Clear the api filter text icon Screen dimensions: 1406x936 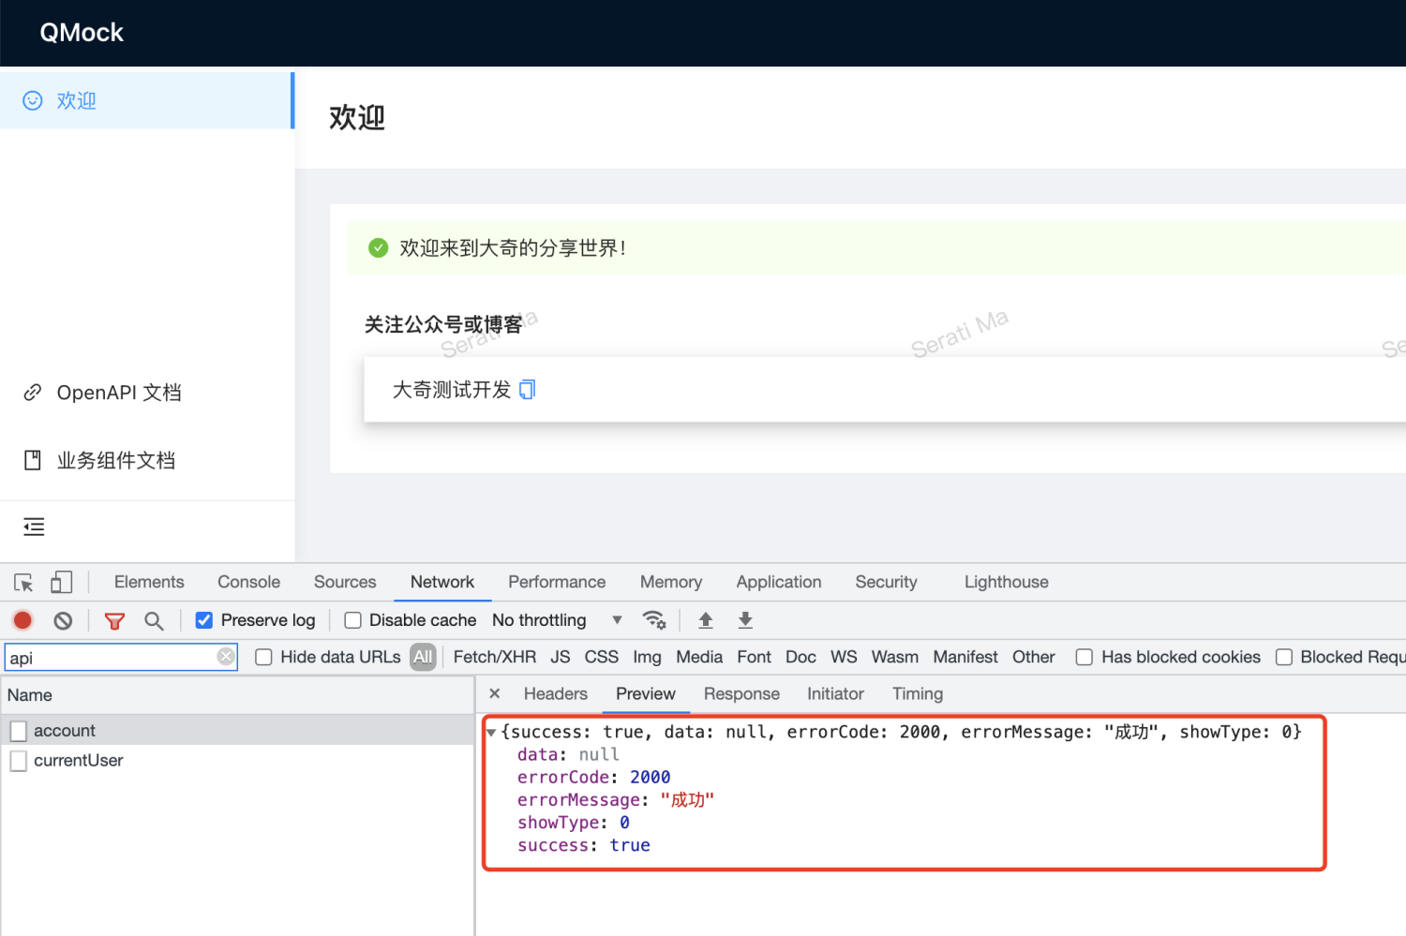coord(226,657)
